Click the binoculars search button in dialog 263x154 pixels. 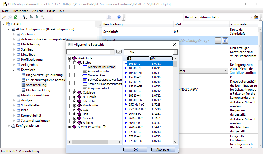(x=119, y=52)
